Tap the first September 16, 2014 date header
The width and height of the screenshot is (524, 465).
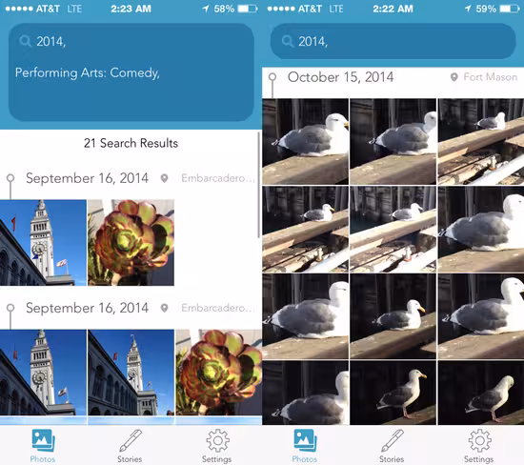click(88, 178)
